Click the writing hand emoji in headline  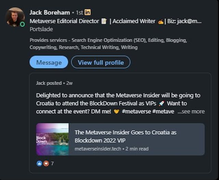(160, 21)
